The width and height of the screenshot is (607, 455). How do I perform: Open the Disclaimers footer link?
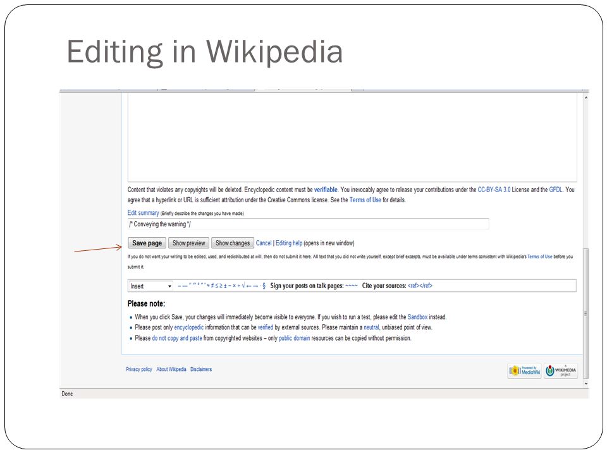[201, 369]
